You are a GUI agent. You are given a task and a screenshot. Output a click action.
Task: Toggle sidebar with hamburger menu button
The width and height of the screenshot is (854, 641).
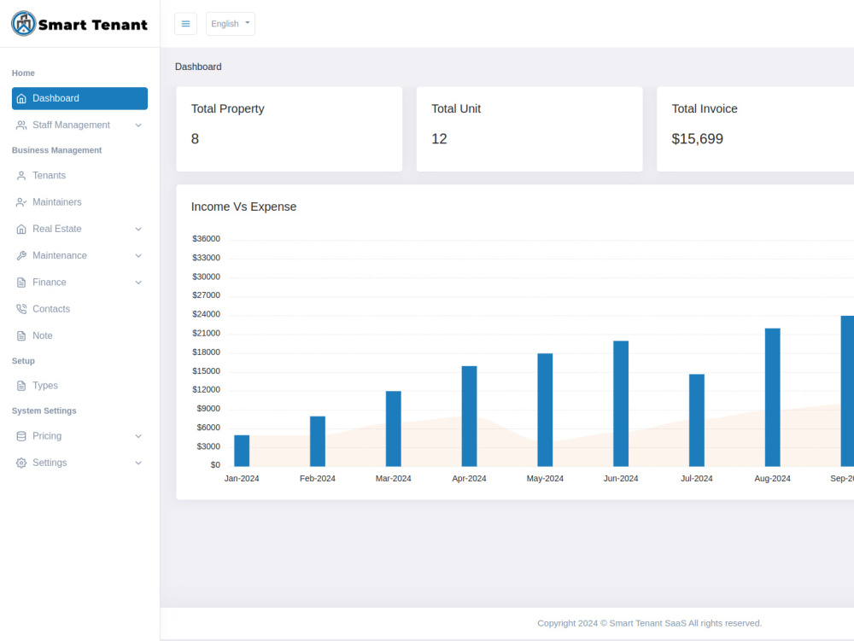[x=185, y=24]
